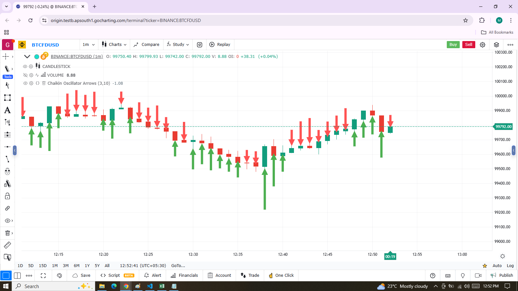Open the color theme palette icon

click(x=59, y=275)
